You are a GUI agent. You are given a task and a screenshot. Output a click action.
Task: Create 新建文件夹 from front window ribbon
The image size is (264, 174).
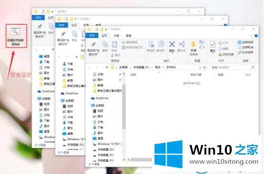[x=193, y=48]
